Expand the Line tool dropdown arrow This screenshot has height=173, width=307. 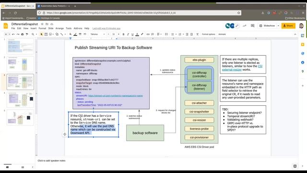(65, 34)
